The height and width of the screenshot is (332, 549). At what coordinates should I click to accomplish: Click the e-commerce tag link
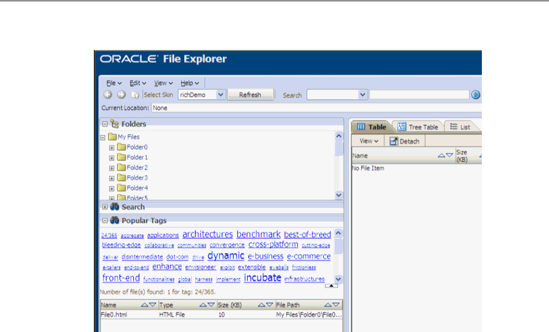coord(309,257)
